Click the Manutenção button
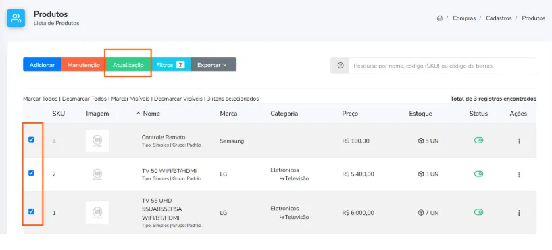 click(83, 65)
